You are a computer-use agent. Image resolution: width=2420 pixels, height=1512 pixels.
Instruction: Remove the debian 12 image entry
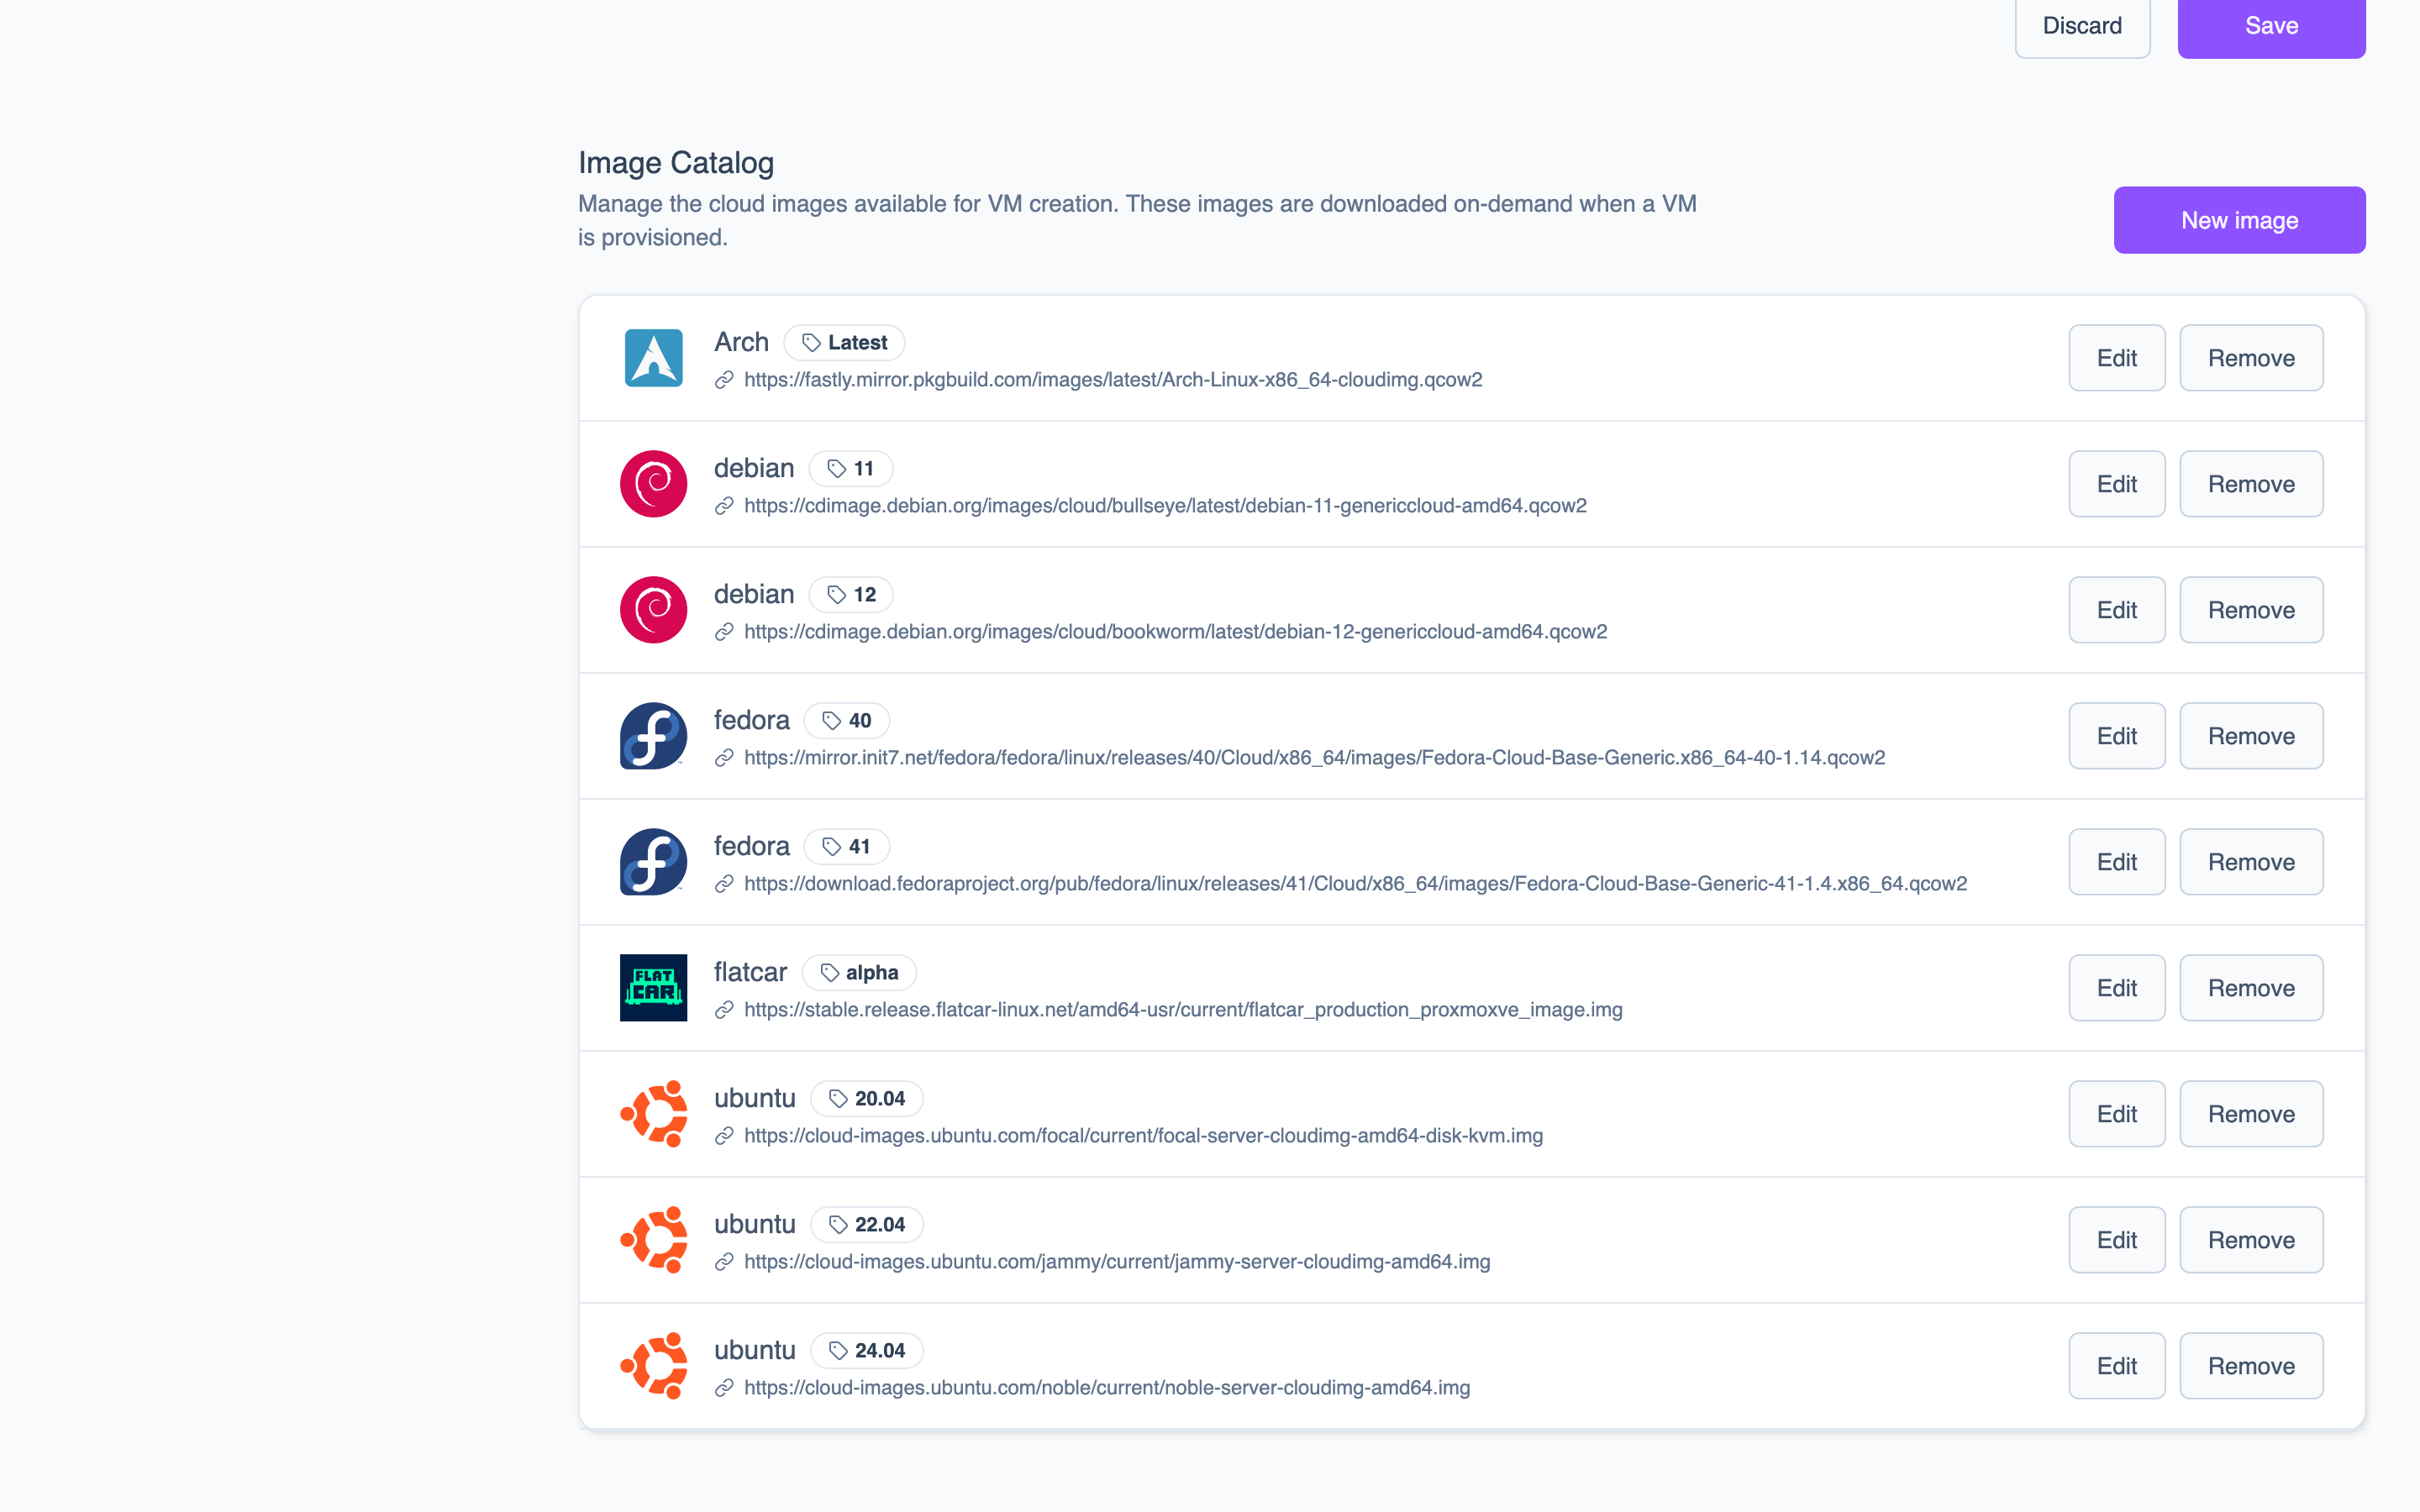tap(2251, 610)
